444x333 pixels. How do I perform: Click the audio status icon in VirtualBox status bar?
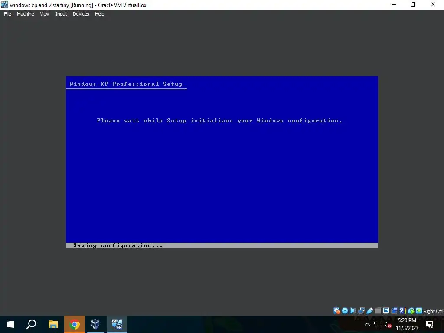353,310
